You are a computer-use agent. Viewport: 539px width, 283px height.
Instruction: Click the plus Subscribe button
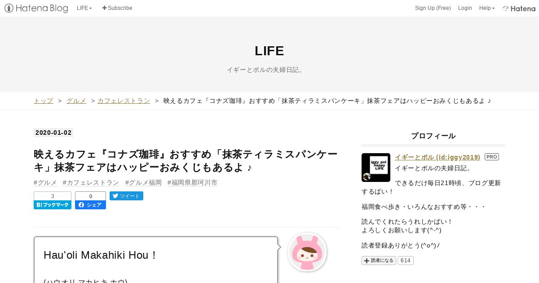click(117, 8)
